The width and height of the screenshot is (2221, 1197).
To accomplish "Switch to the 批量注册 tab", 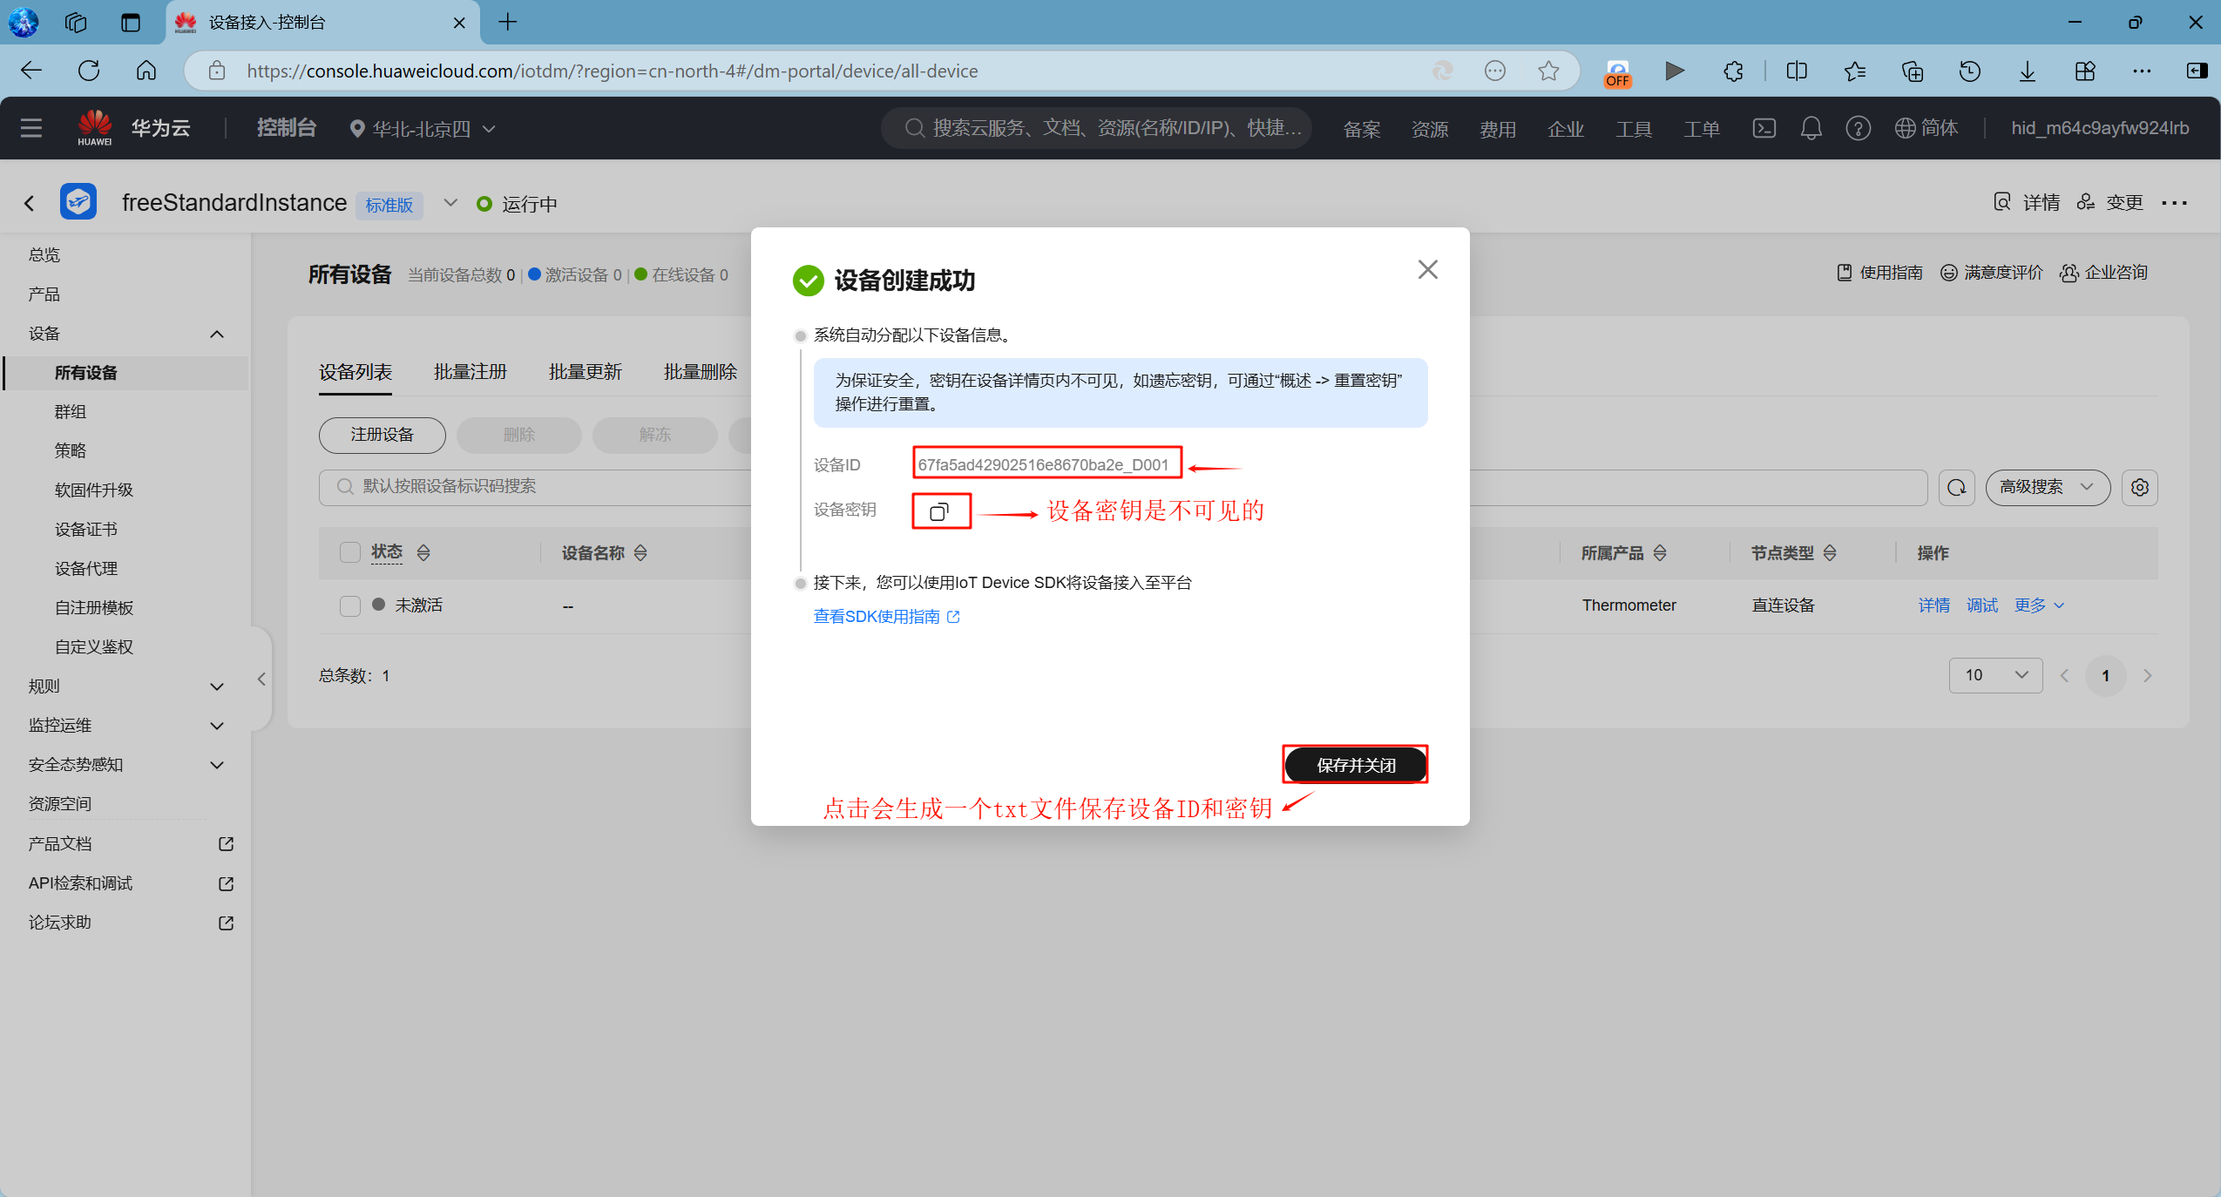I will coord(470,371).
